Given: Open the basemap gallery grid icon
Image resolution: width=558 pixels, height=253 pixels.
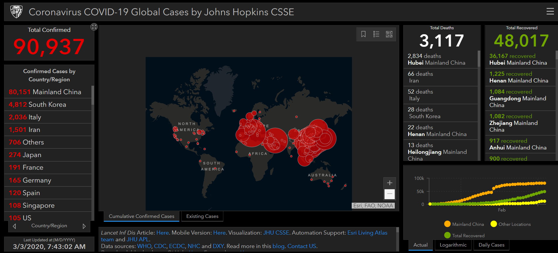Looking at the screenshot, I should [x=389, y=34].
